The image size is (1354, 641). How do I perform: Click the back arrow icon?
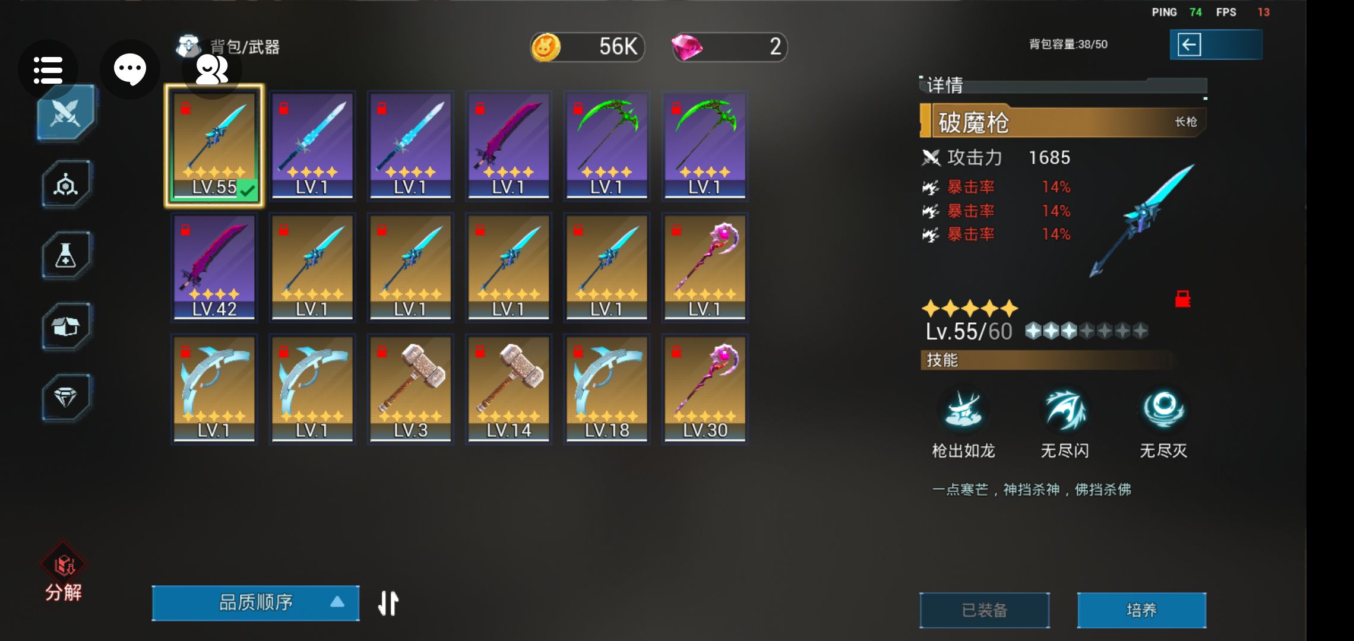[x=1190, y=45]
